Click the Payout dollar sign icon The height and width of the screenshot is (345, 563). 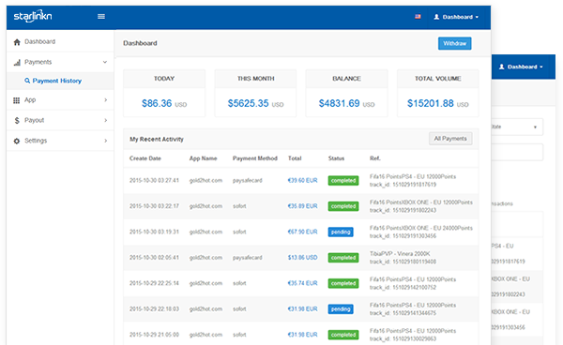[x=17, y=121]
